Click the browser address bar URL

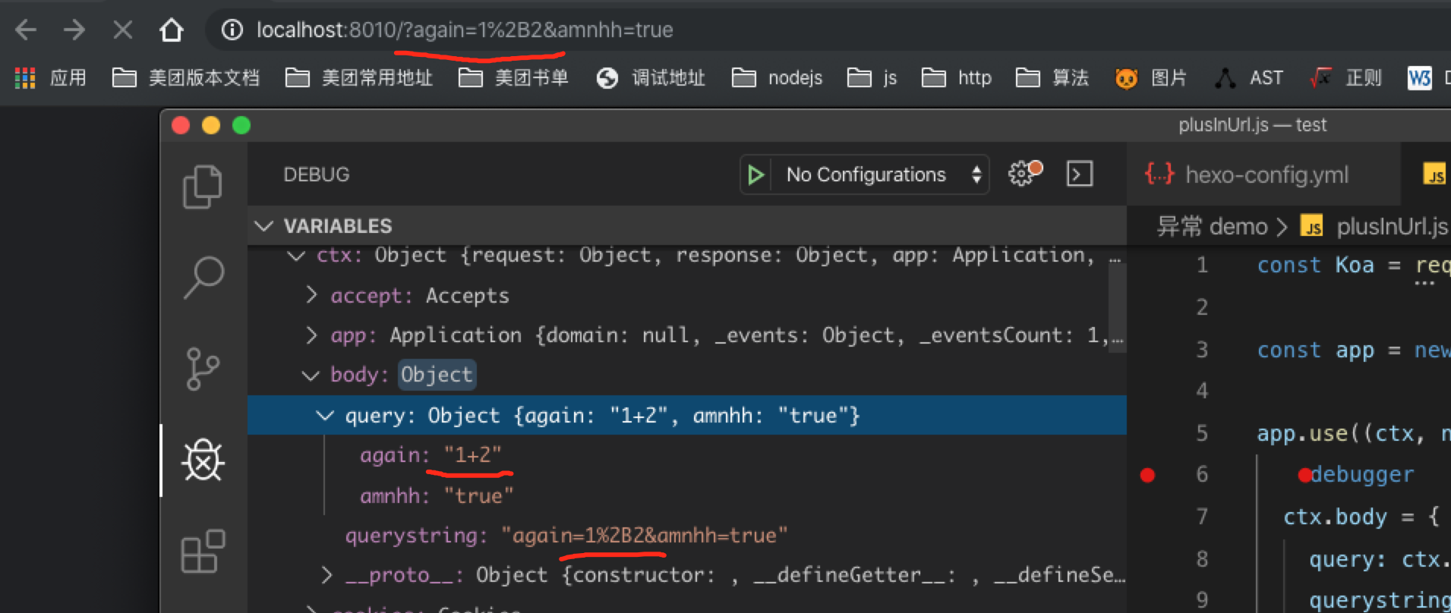coord(465,30)
